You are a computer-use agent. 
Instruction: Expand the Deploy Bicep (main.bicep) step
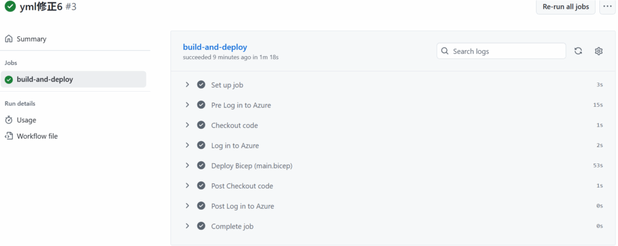point(188,166)
